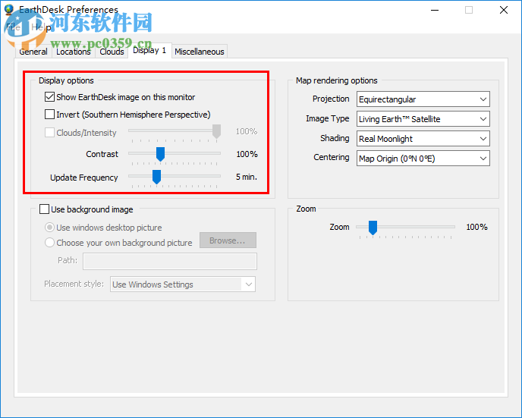The height and width of the screenshot is (418, 522).
Task: Click the Contrast 100% value text
Action: click(x=247, y=154)
